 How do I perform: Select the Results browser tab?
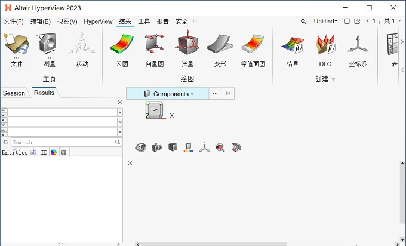pyautogui.click(x=44, y=93)
